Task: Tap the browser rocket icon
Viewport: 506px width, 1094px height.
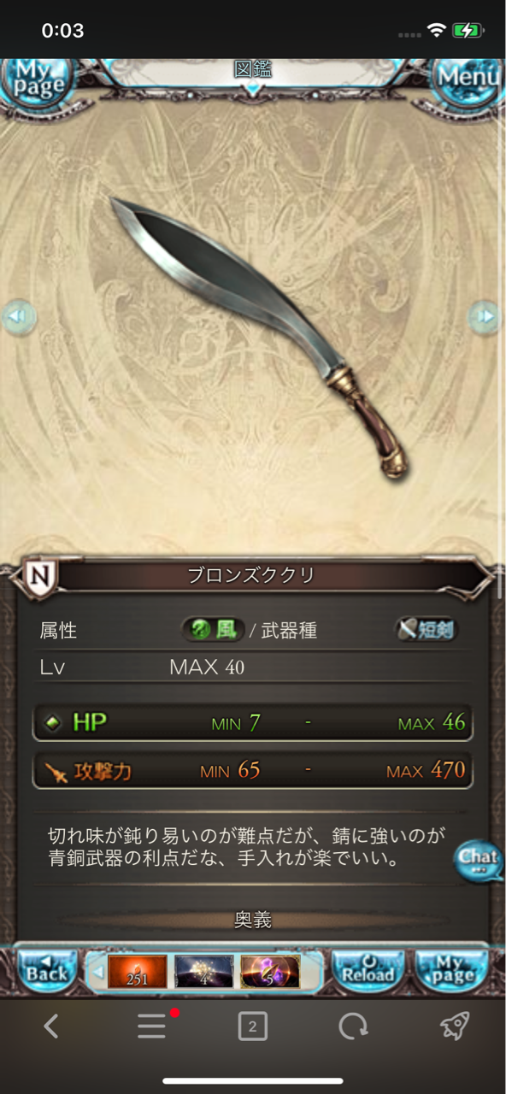Action: 455,1026
